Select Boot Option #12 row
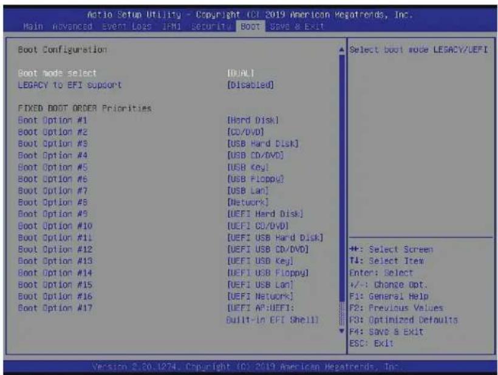The width and height of the screenshot is (498, 375). tap(55, 249)
